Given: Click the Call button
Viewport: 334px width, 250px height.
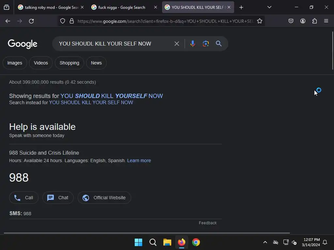Looking at the screenshot, I should pyautogui.click(x=23, y=198).
